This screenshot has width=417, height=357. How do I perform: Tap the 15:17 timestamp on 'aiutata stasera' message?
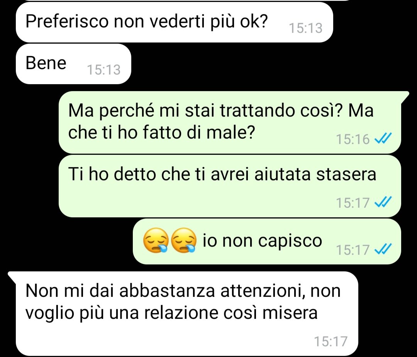click(353, 203)
